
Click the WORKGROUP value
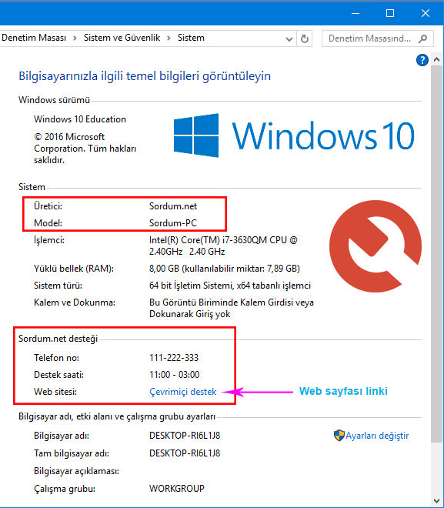pyautogui.click(x=177, y=488)
